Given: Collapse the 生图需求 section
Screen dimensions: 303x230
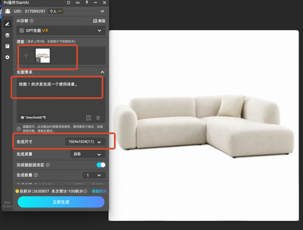Looking at the screenshot, I should (102, 72).
